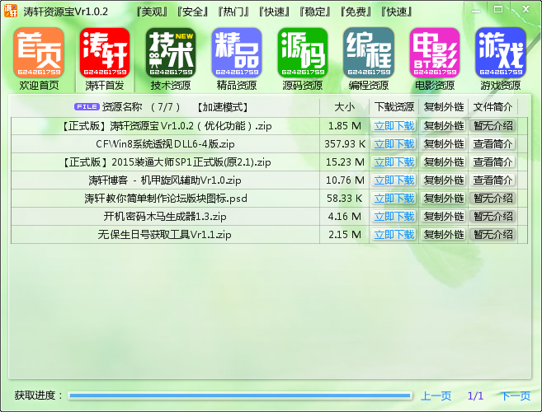Image resolution: width=542 pixels, height=412 pixels.
Task: Click 暂无介绍 for 涛轩资源宝 Vr1.0.2 row
Action: coord(493,126)
